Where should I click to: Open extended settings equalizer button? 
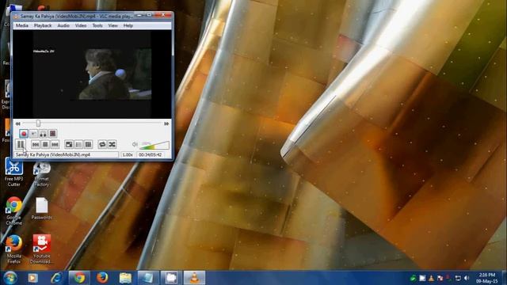[88, 144]
